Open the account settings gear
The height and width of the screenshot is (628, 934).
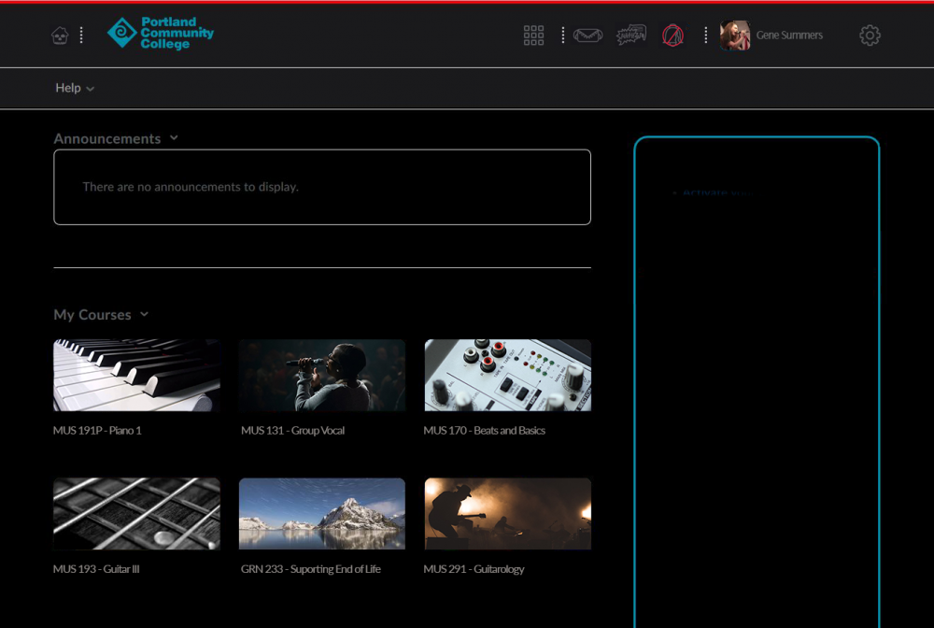click(x=870, y=35)
